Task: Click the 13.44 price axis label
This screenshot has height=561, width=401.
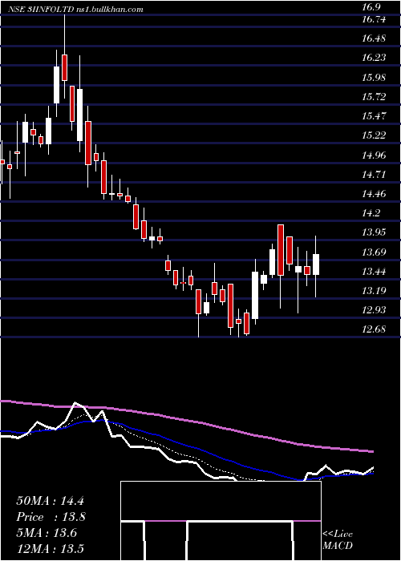Action: pyautogui.click(x=375, y=272)
